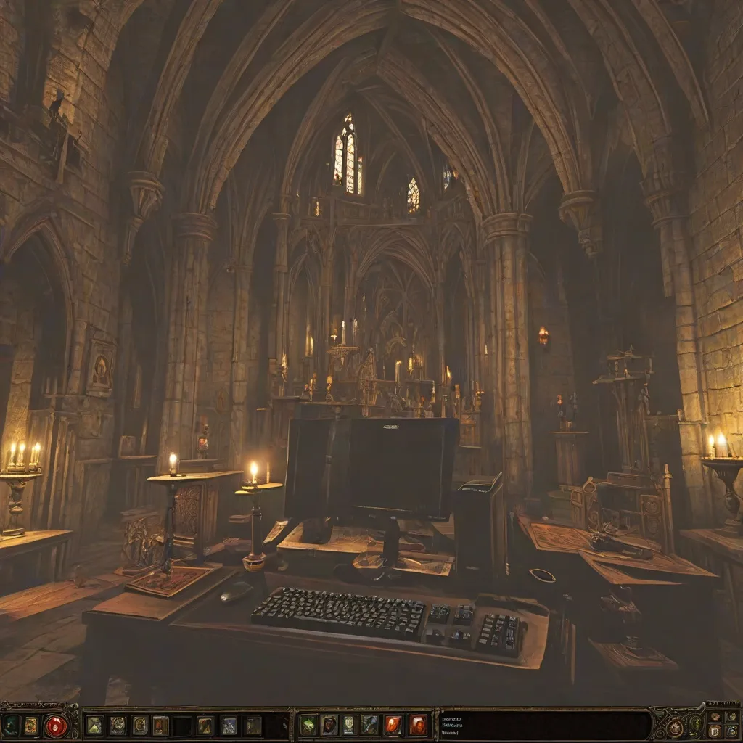Screen dimensions: 743x743
Task: Click the green skull ability icon
Action: point(308,724)
